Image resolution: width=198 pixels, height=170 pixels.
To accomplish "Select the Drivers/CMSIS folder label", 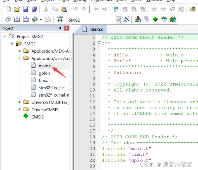I will tap(45, 110).
